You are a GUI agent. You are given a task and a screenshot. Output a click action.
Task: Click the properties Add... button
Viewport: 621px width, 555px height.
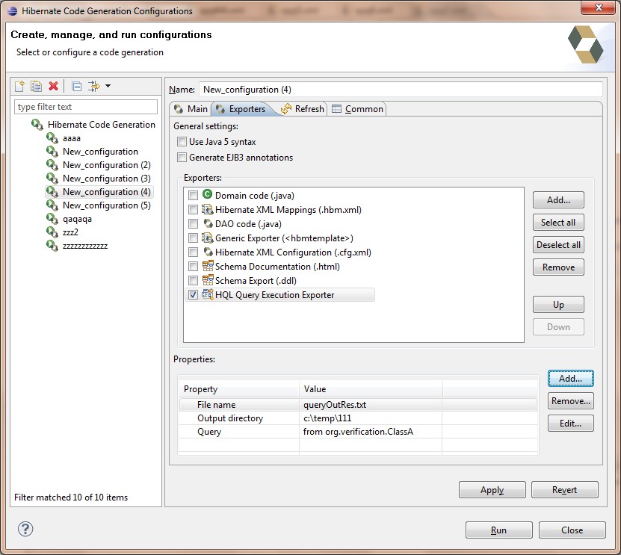point(571,379)
